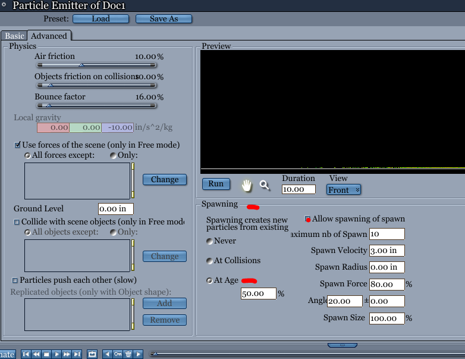Click the purple Z local gravity field -10.00

[x=117, y=127]
